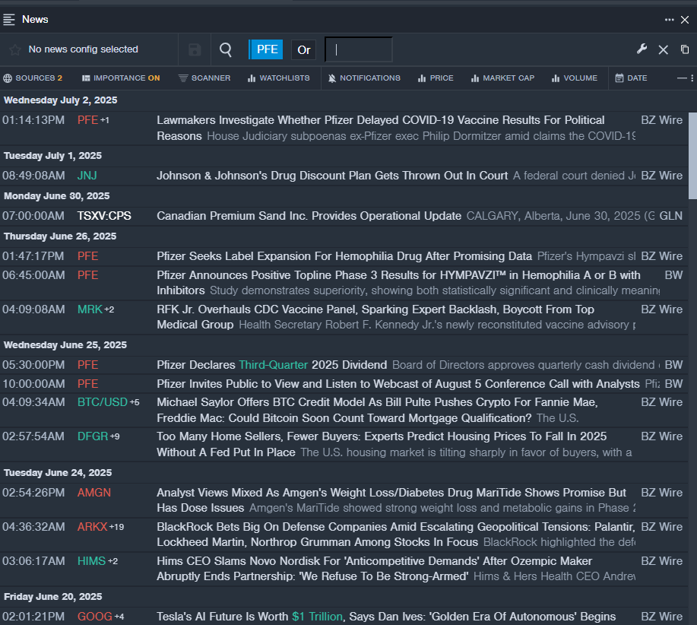Screen dimensions: 697x625
Task: Close the News panel
Action: tap(685, 20)
